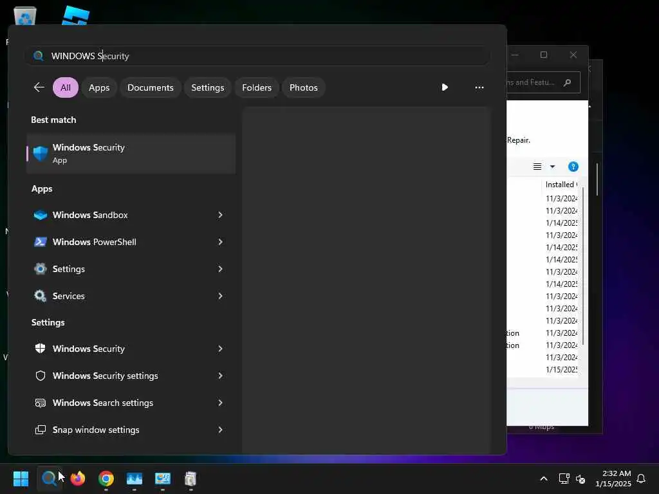The image size is (659, 494).
Task: Open Windows Security settings result text
Action: [105, 376]
